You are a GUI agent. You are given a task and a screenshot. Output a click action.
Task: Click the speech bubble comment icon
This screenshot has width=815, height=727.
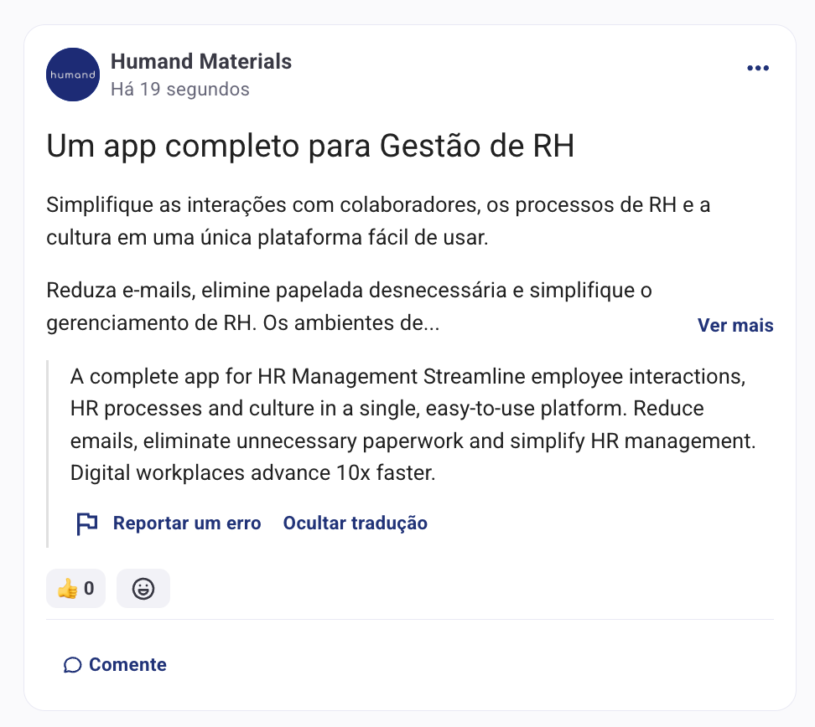73,665
